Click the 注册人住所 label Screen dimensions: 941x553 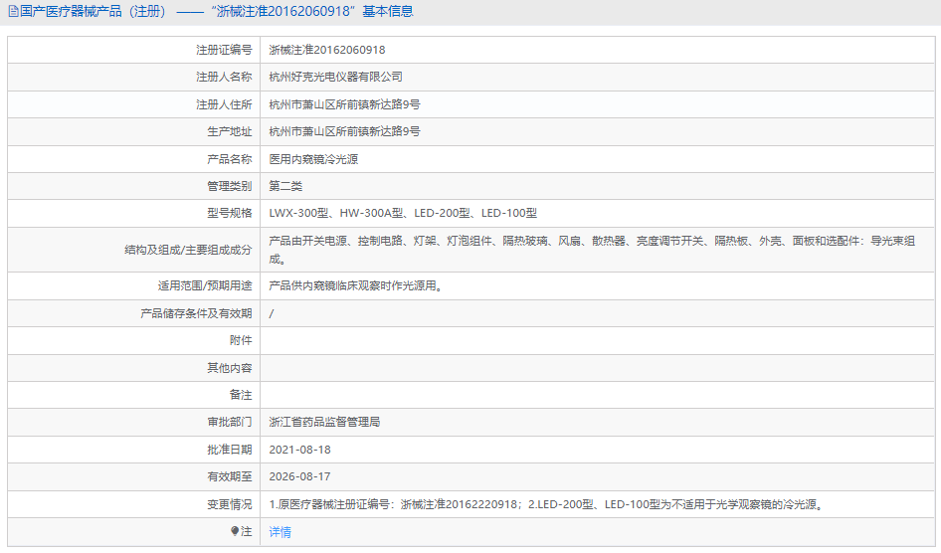tap(224, 104)
